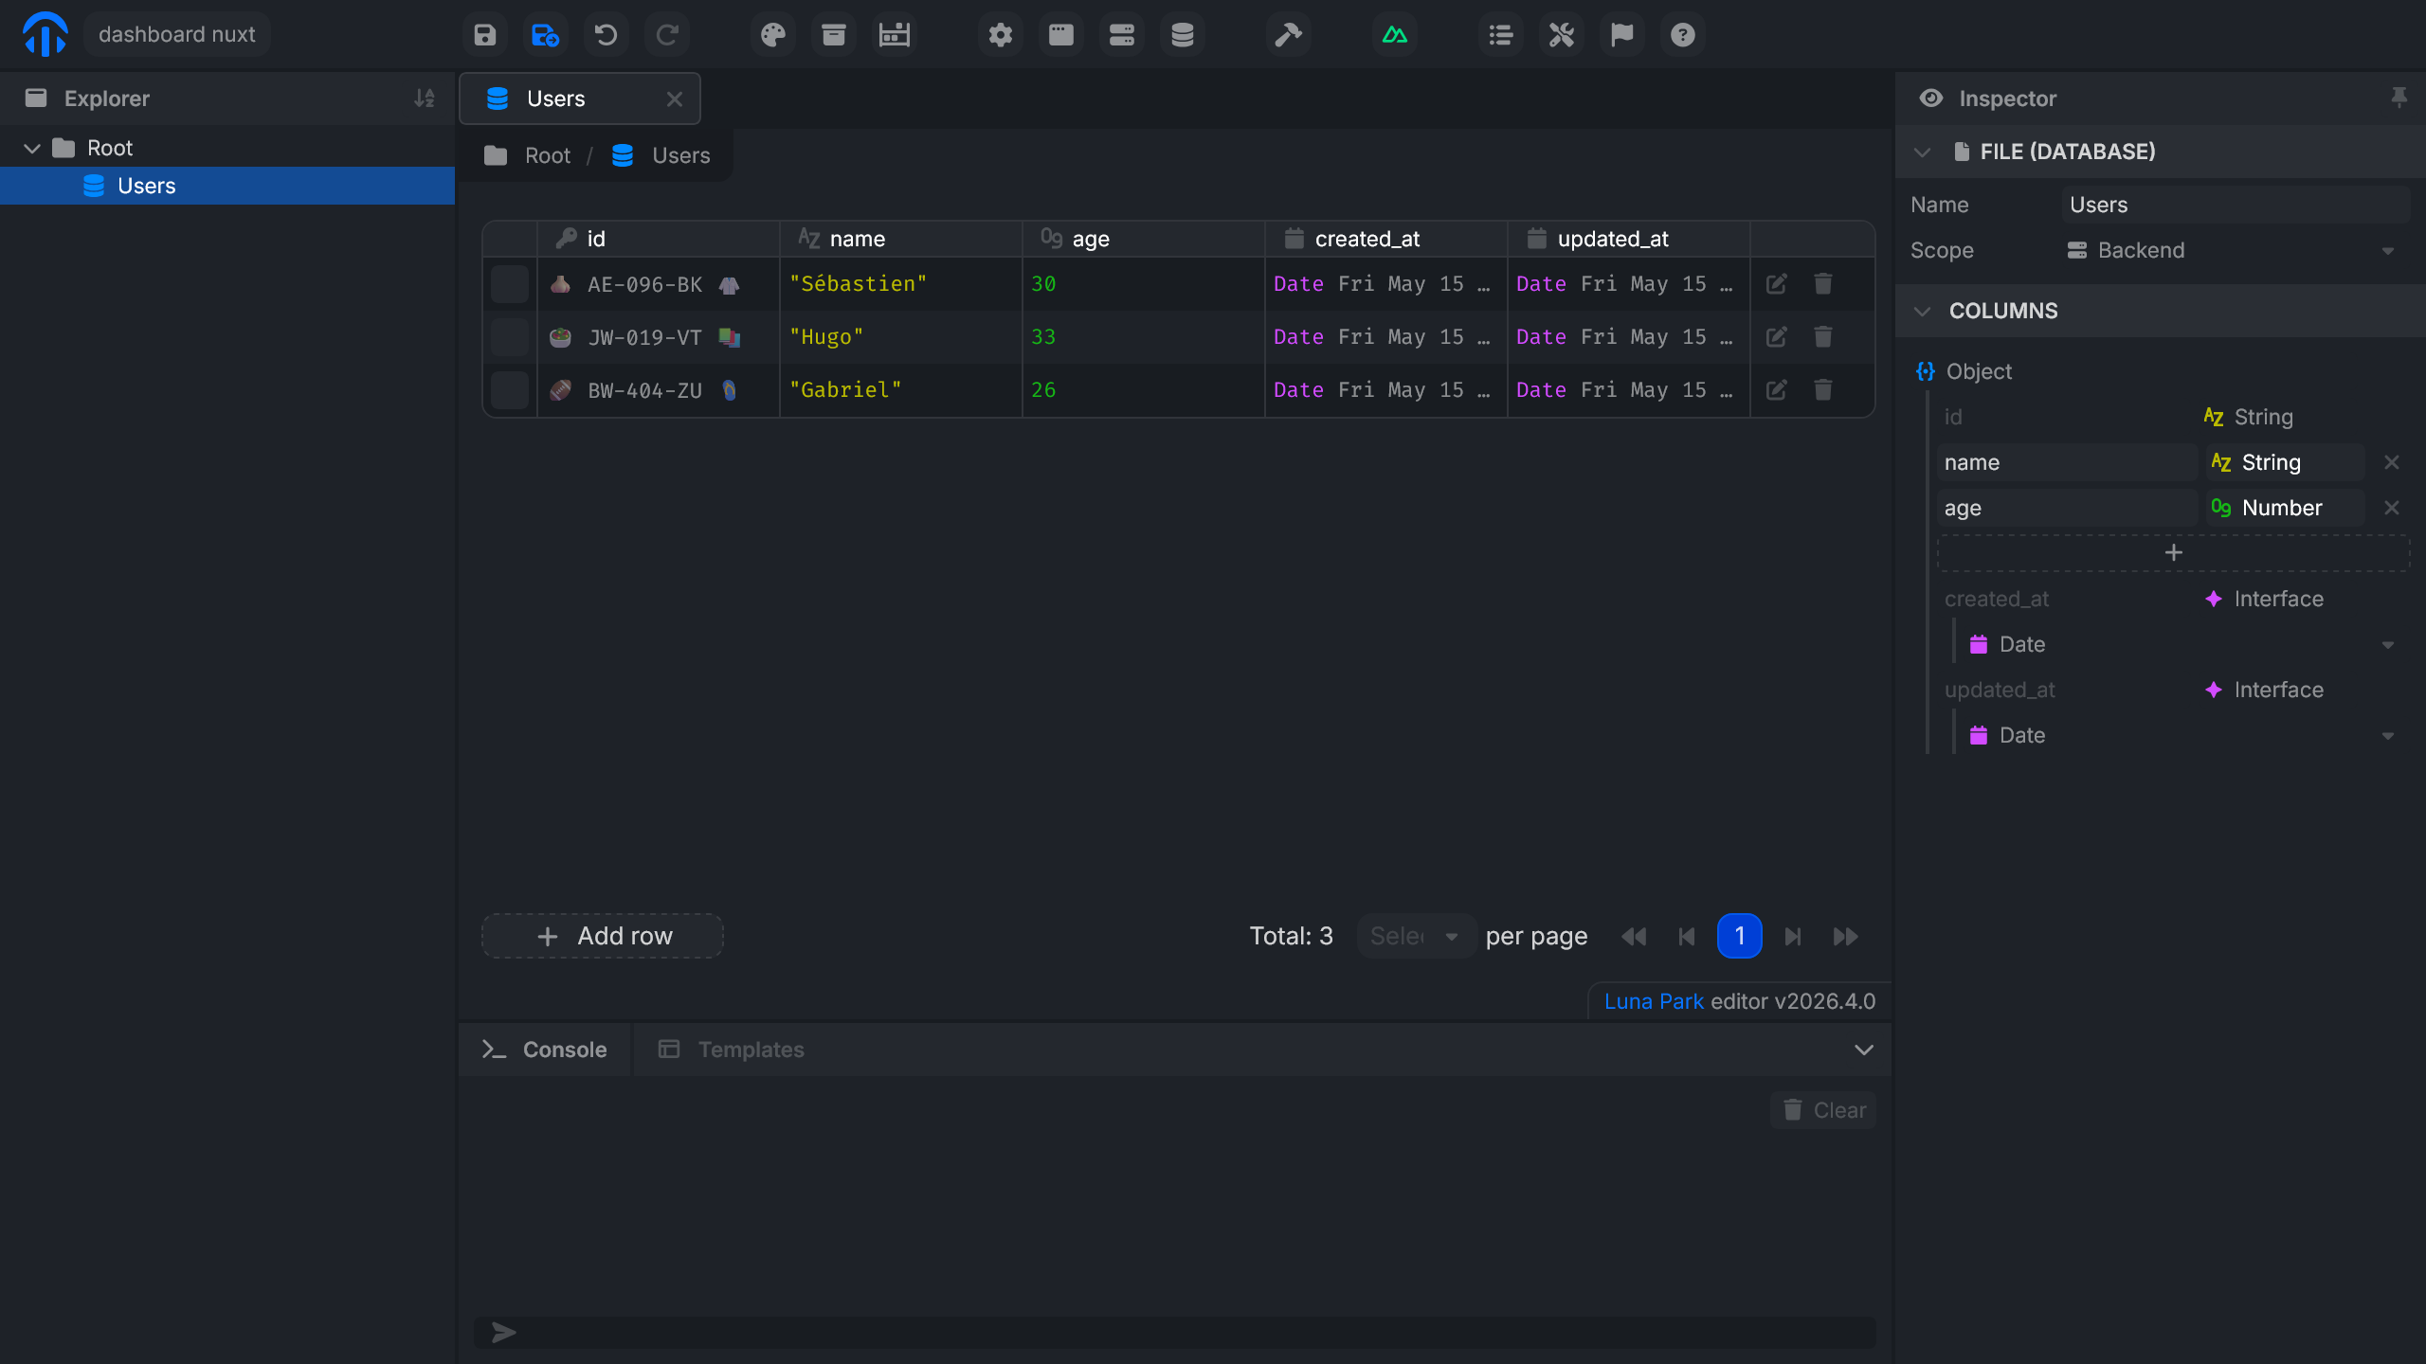Image resolution: width=2426 pixels, height=1364 pixels.
Task: Select Users in the Explorer tree
Action: (x=227, y=186)
